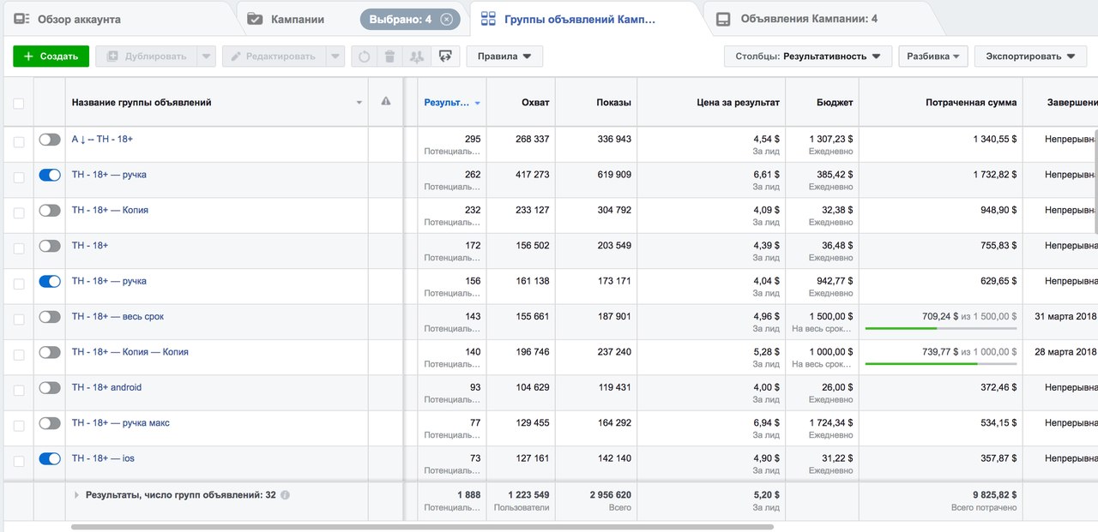Image resolution: width=1098 pixels, height=532 pixels.
Task: Open the A ↓ -- TH - 18+ ad set link
Action: point(102,139)
